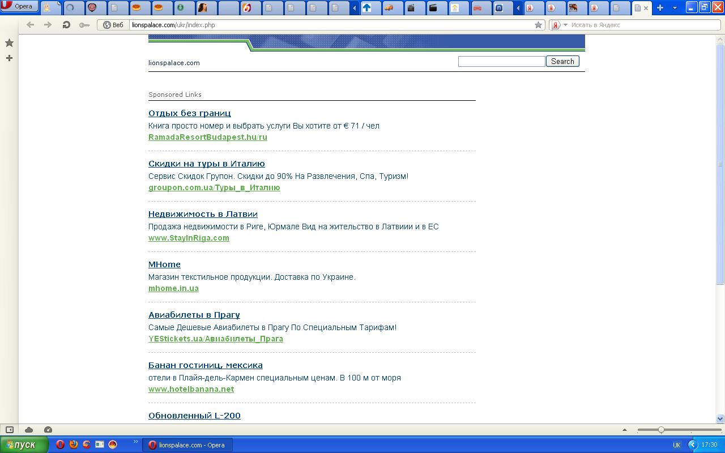Open the Windows пуск start button

coord(24,445)
